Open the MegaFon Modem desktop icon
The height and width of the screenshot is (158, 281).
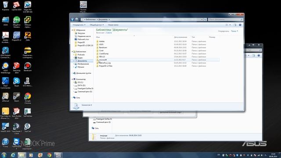pos(17,22)
